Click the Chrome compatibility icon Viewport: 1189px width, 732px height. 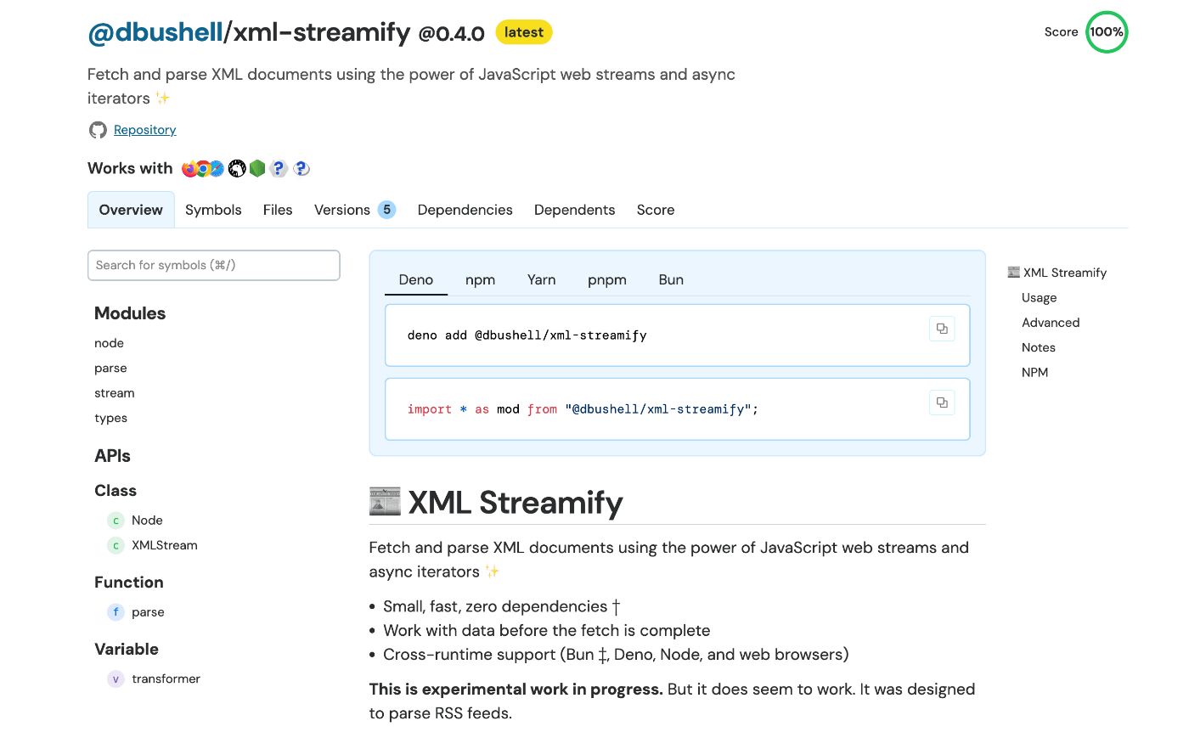tap(203, 168)
